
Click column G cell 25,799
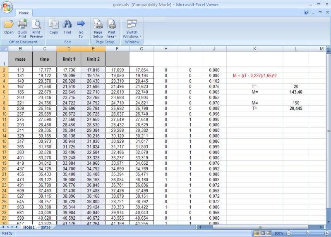(x=142, y=109)
